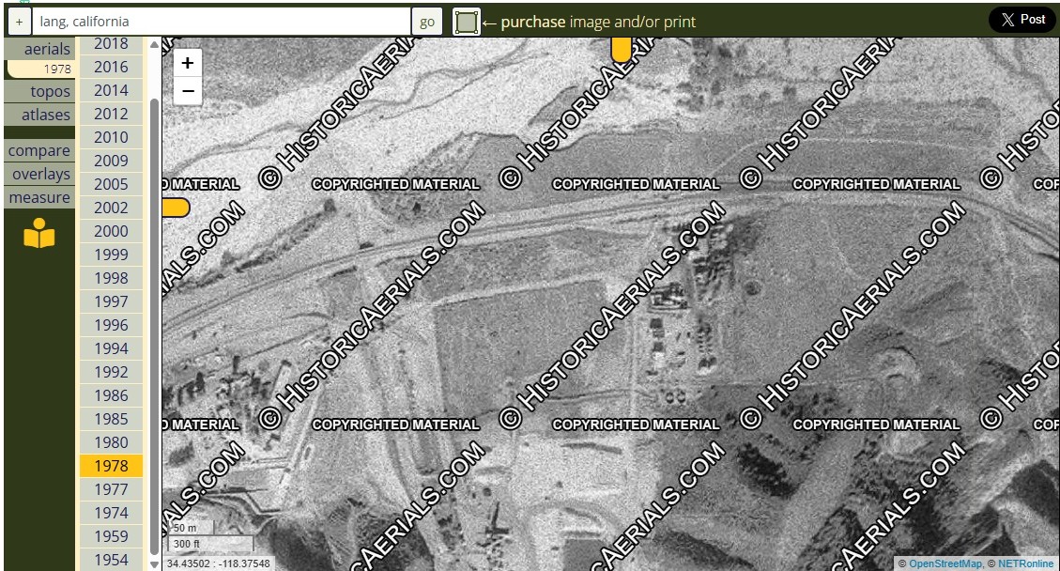
Task: Zoom in on the map
Action: pyautogui.click(x=188, y=63)
